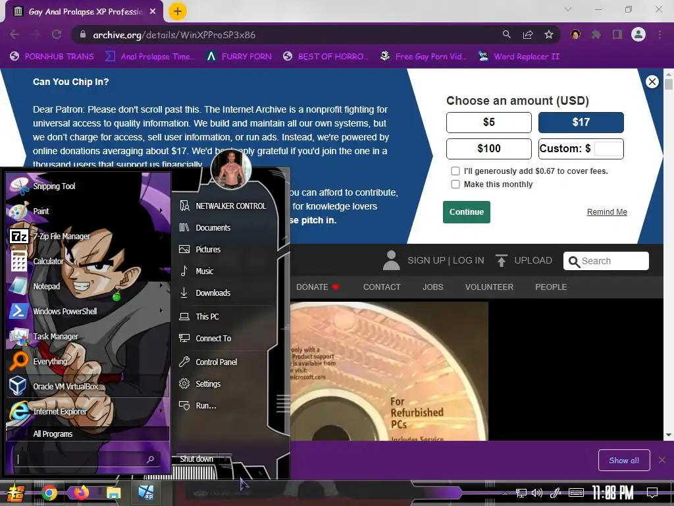The height and width of the screenshot is (506, 674).
Task: Click the green Continue button
Action: 467,212
